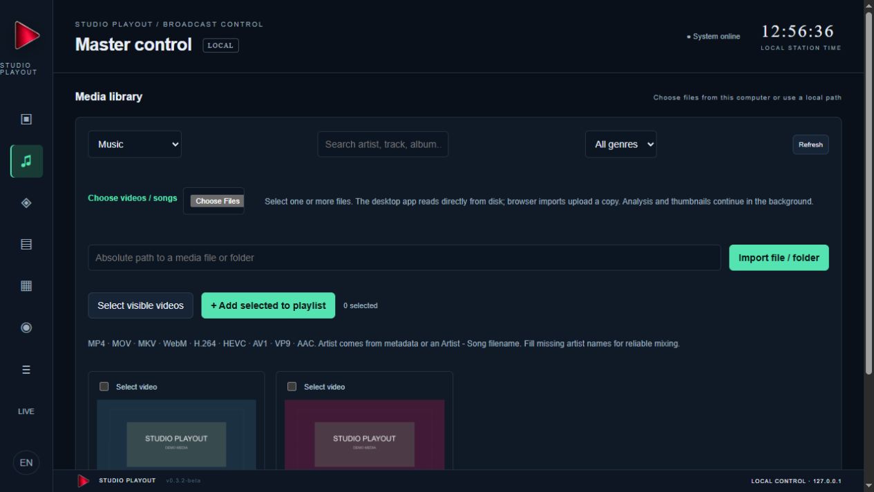Screen dimensions: 874x492
Task: Open the circle record sidebar icon
Action: point(26,328)
